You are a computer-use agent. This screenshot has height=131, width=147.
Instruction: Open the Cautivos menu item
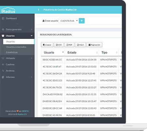[x=10, y=65]
